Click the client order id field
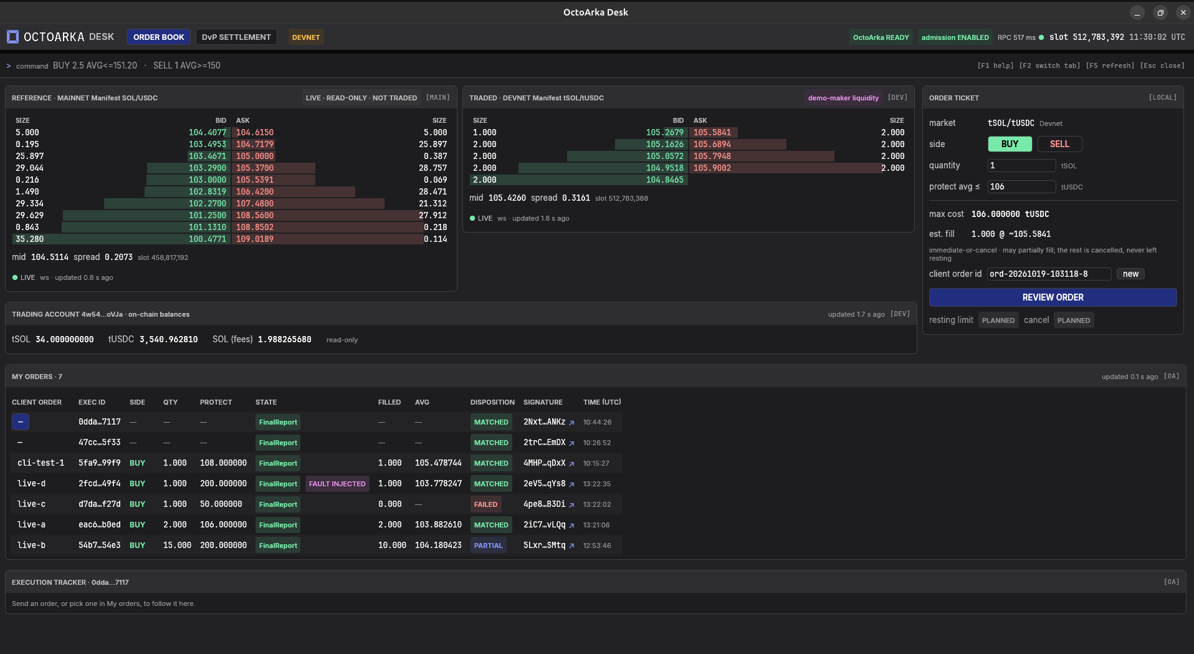This screenshot has height=654, width=1194. pos(1049,274)
